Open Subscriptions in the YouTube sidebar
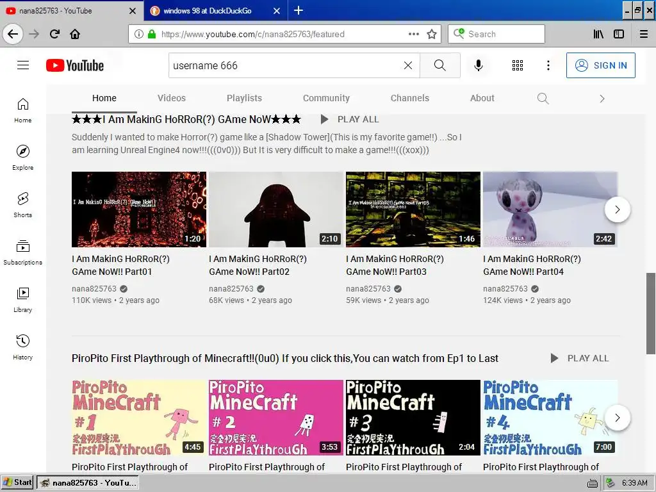Viewport: 656px width, 492px height. tap(22, 252)
